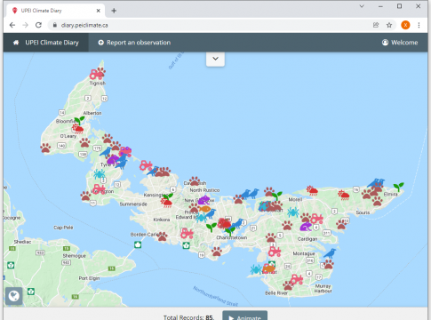The image size is (431, 320).
Task: Open the purple frog marker near New Glasgow
Action: (x=204, y=200)
